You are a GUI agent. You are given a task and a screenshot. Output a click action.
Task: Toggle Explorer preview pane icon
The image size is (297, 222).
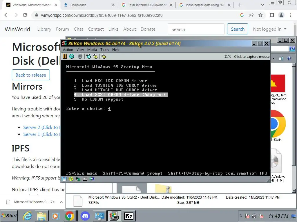[x=281, y=58]
